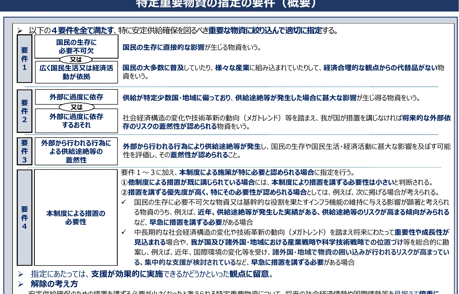Click the arrow bullet beside 解除の考え方
The height and width of the screenshot is (294, 459).
pyautogui.click(x=21, y=284)
